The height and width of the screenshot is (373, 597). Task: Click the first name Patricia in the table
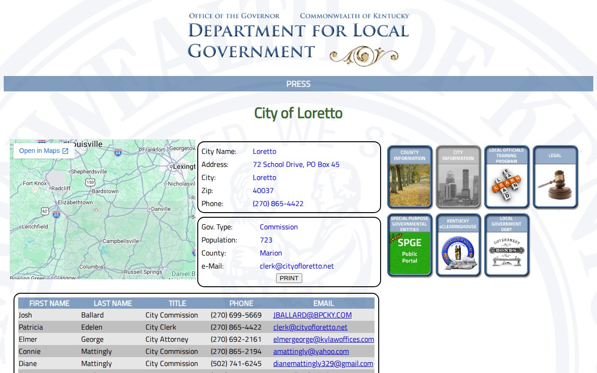coord(31,327)
